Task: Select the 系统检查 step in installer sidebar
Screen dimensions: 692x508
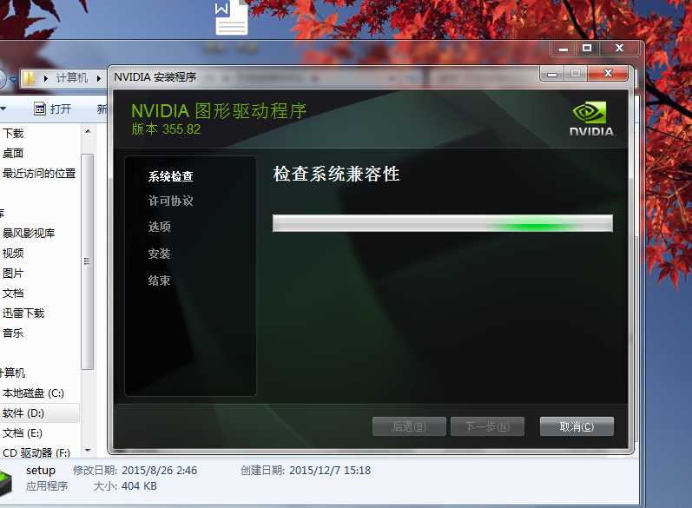Action: point(170,176)
